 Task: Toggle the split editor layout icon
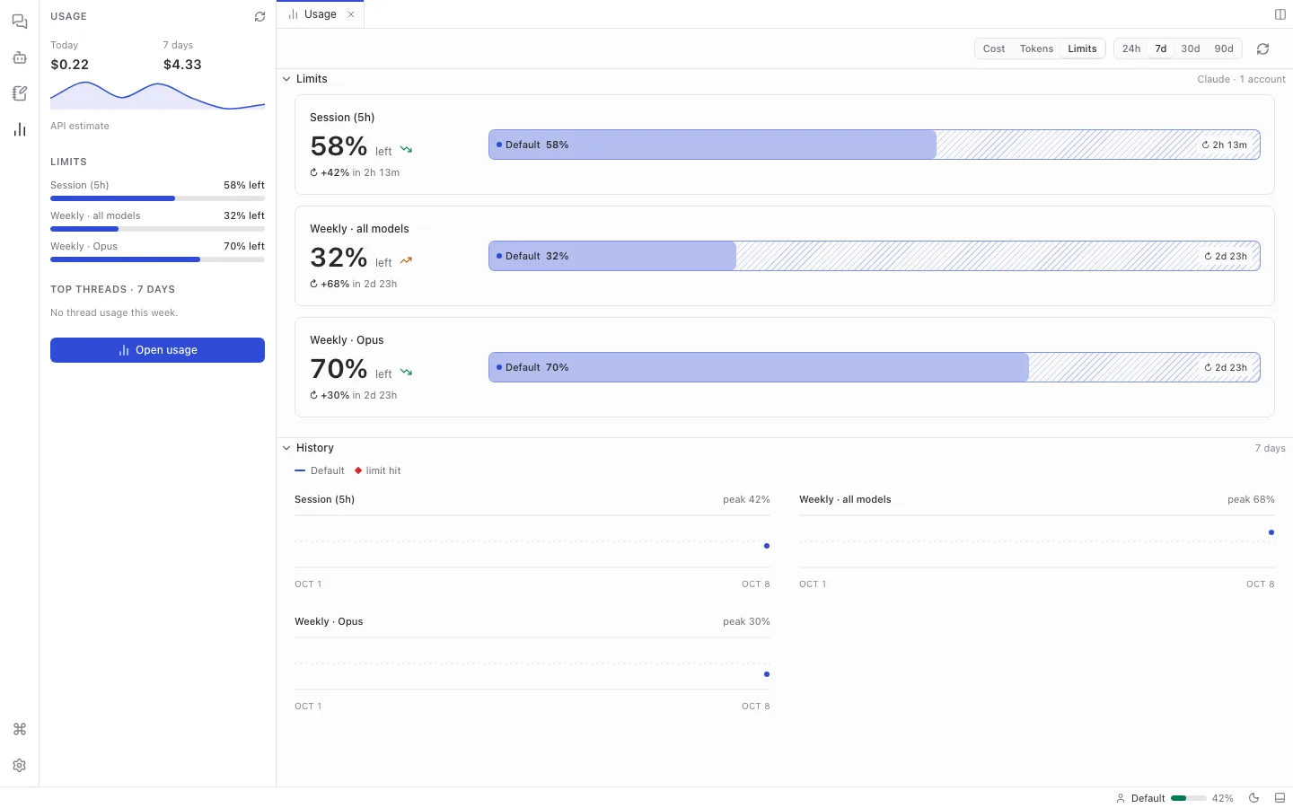point(1280,14)
